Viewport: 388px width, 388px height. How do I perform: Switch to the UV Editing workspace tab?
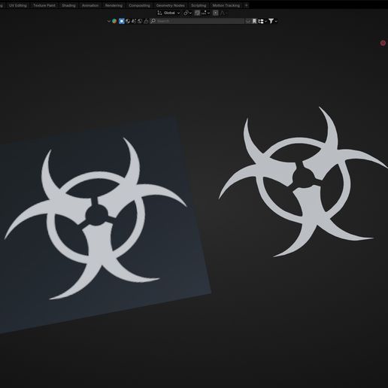coord(17,5)
